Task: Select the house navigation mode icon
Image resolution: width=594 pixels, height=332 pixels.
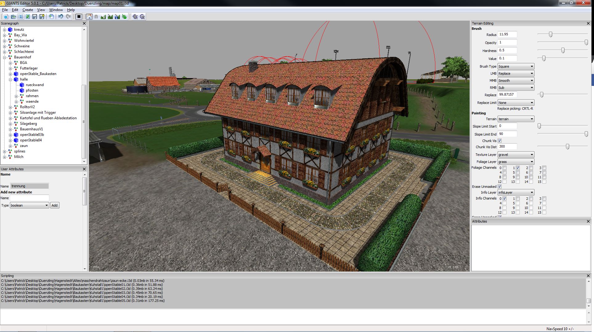Action: pos(89,17)
